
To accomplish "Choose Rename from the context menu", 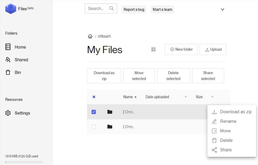I will pyautogui.click(x=228, y=121).
